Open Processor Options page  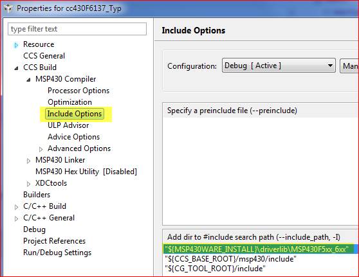(78, 91)
